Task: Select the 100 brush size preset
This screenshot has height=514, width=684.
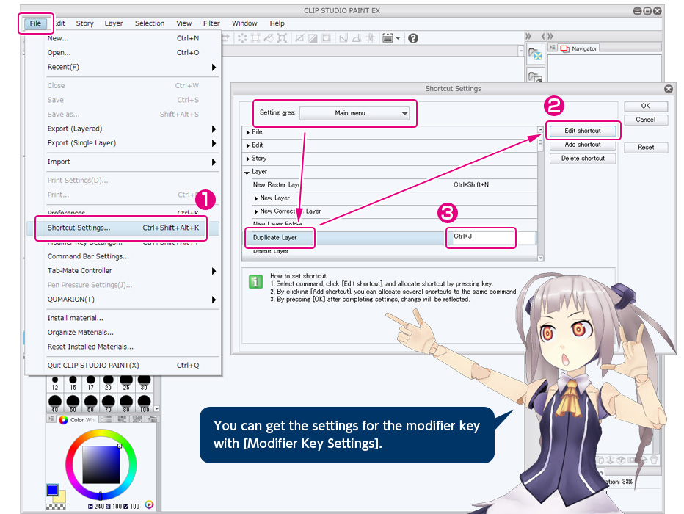Action: [145, 403]
